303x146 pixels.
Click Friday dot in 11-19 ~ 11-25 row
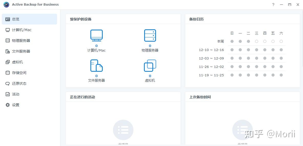(x=273, y=75)
